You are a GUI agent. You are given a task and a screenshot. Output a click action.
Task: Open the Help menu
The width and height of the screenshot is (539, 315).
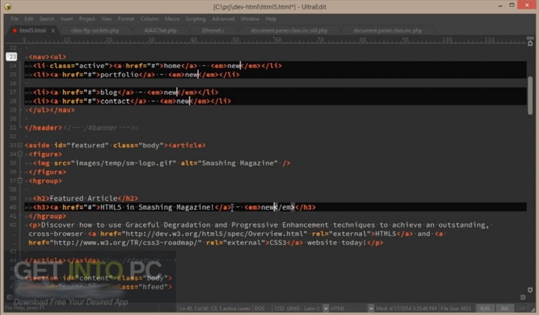pyautogui.click(x=271, y=19)
